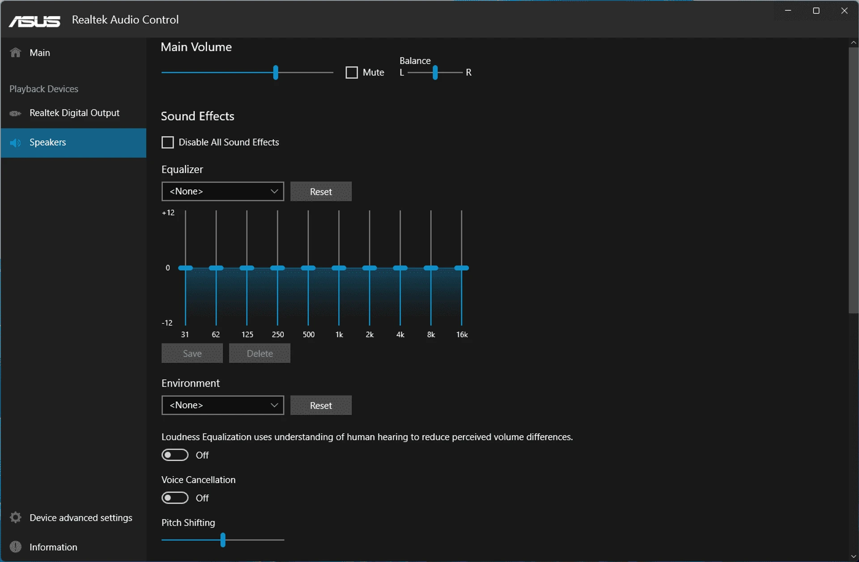Viewport: 859px width, 562px height.
Task: Minimize the Realtek Audio Control window
Action: (x=788, y=11)
